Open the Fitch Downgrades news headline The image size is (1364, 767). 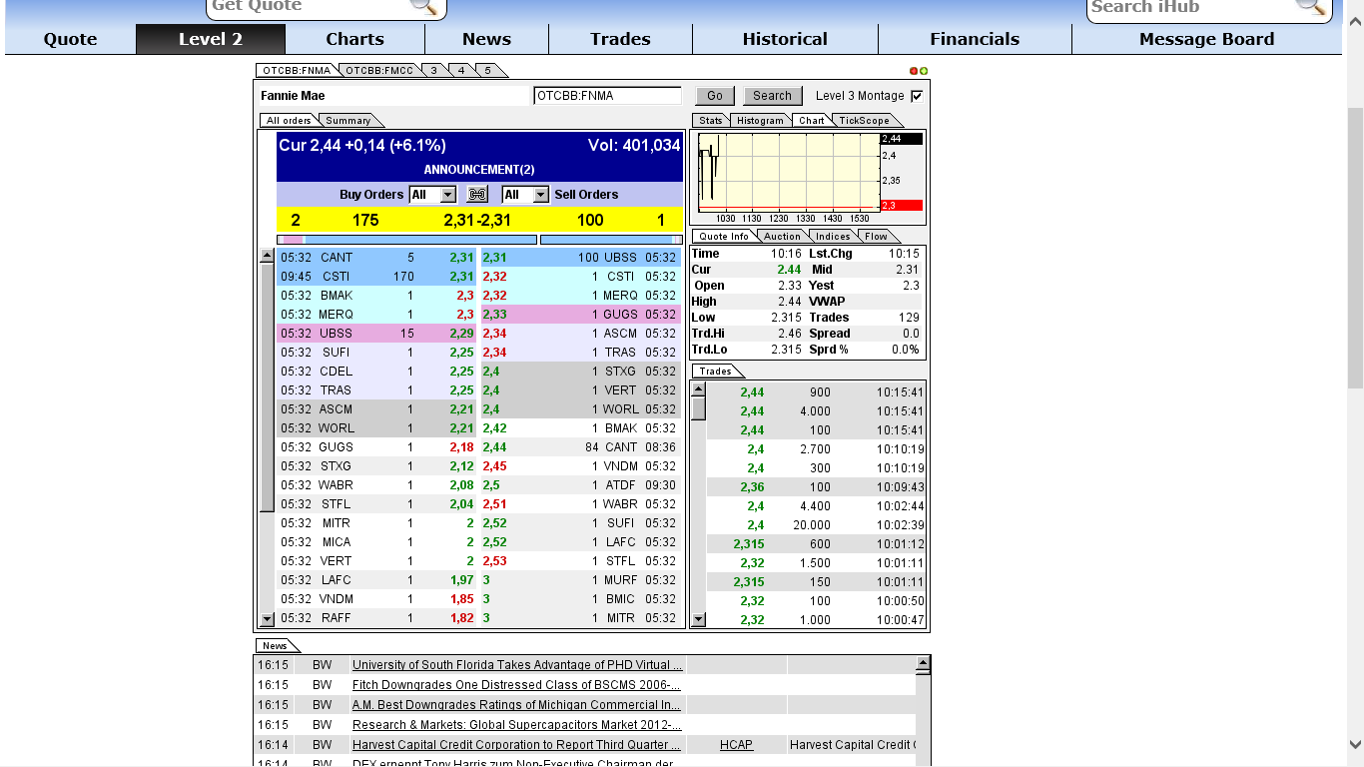[516, 685]
